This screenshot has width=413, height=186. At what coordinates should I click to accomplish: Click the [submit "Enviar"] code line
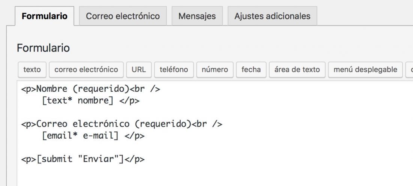point(83,159)
